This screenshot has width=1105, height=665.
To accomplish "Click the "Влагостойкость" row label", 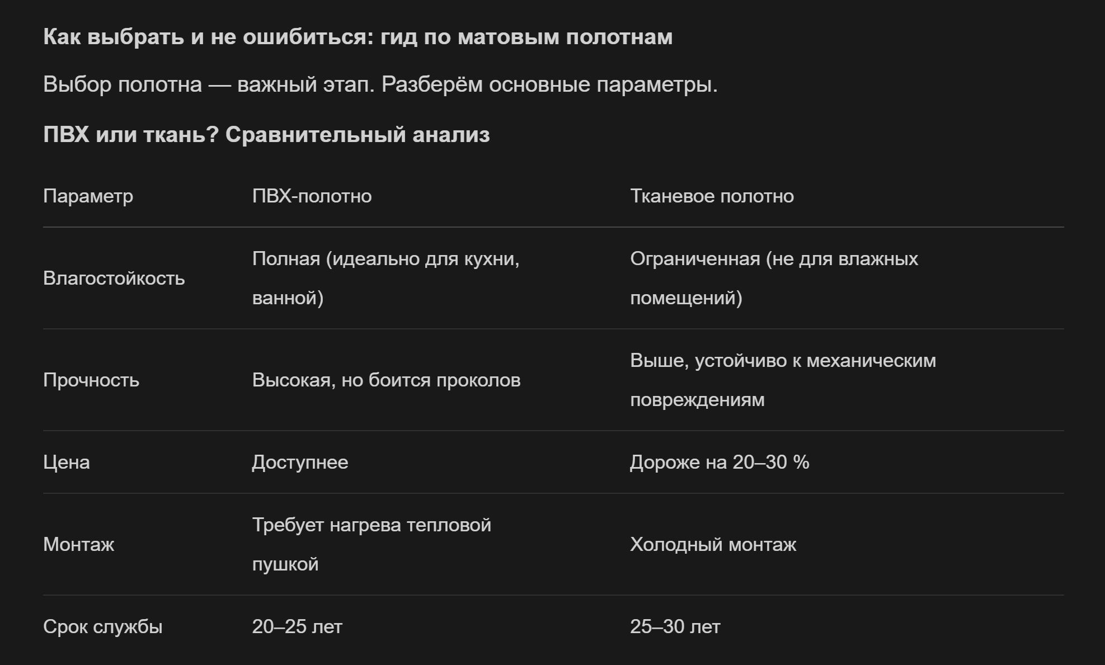I will tap(114, 279).
